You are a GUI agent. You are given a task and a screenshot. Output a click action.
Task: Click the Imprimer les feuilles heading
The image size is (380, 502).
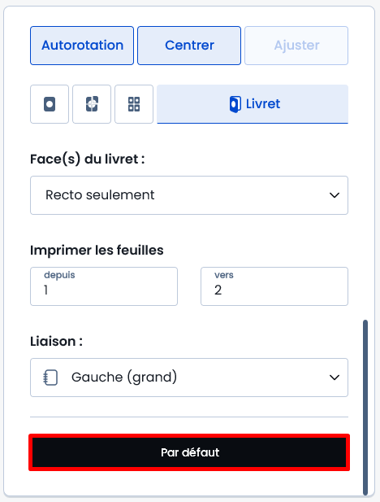point(97,250)
